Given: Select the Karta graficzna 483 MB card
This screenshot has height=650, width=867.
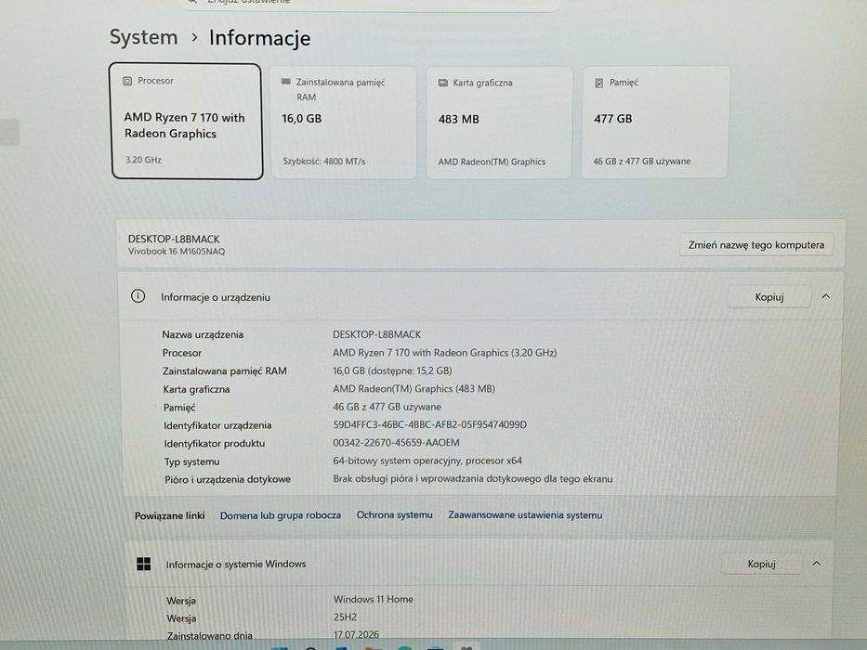Looking at the screenshot, I should tap(499, 123).
